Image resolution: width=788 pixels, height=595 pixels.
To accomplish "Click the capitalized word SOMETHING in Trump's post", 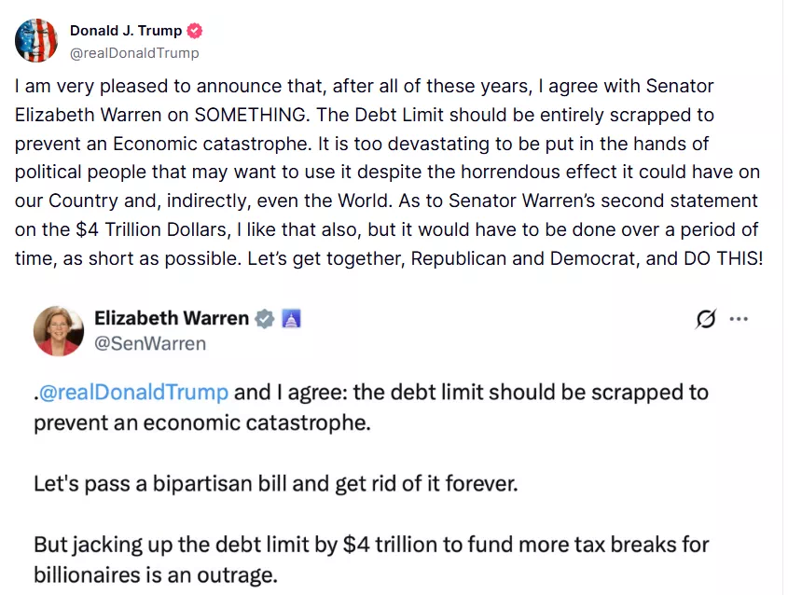I will coord(250,115).
